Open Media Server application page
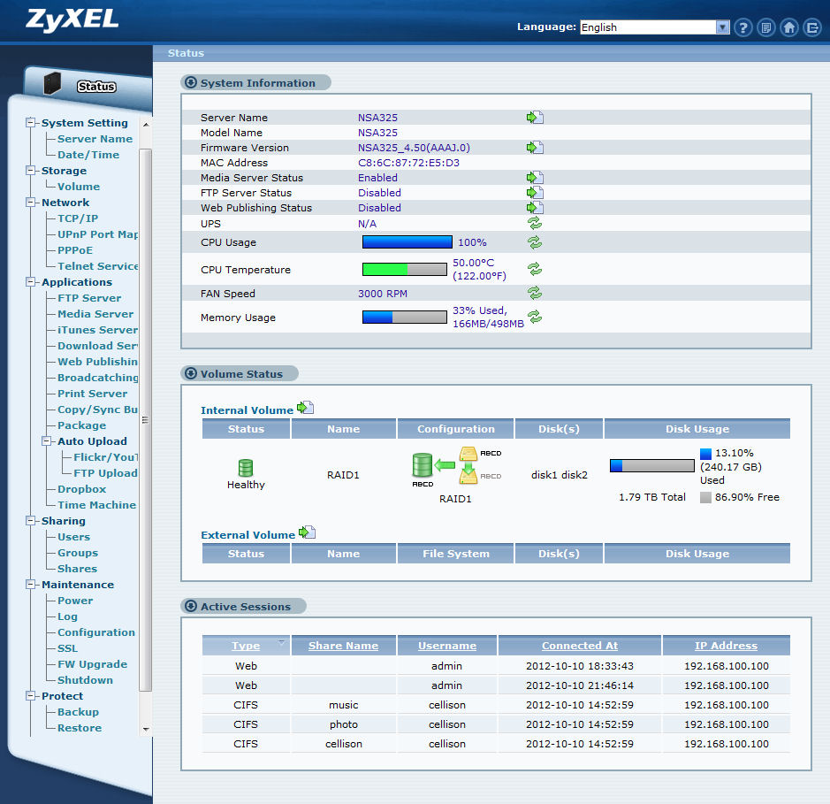The height and width of the screenshot is (804, 830). tap(95, 313)
